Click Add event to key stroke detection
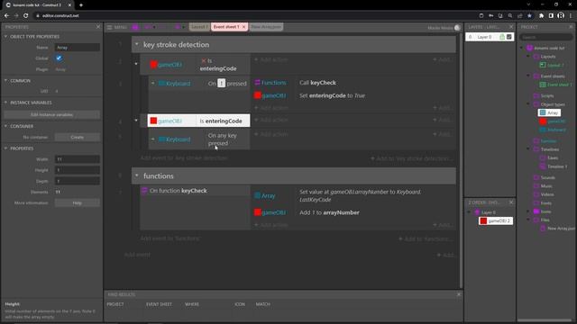Viewport: 577px width, 324px height. pos(184,158)
